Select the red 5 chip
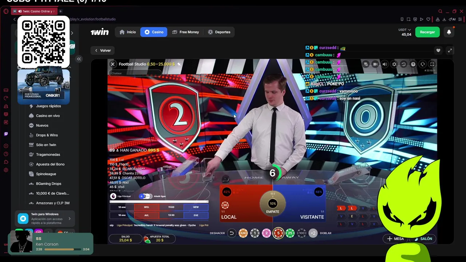The width and height of the screenshot is (466, 262). click(x=278, y=233)
